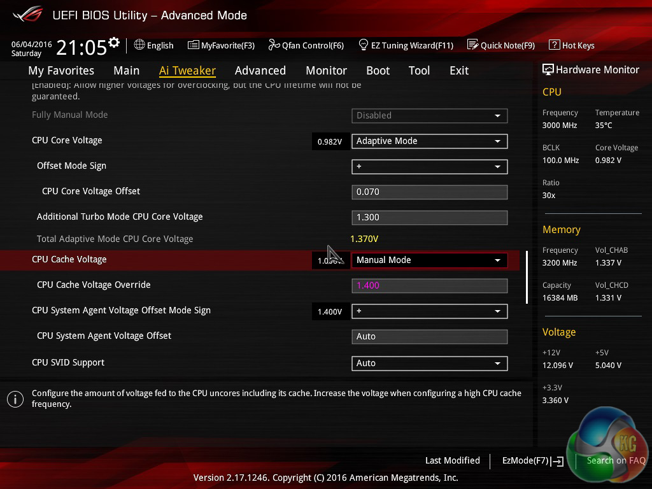
Task: Switch to the Main tab
Action: 127,71
